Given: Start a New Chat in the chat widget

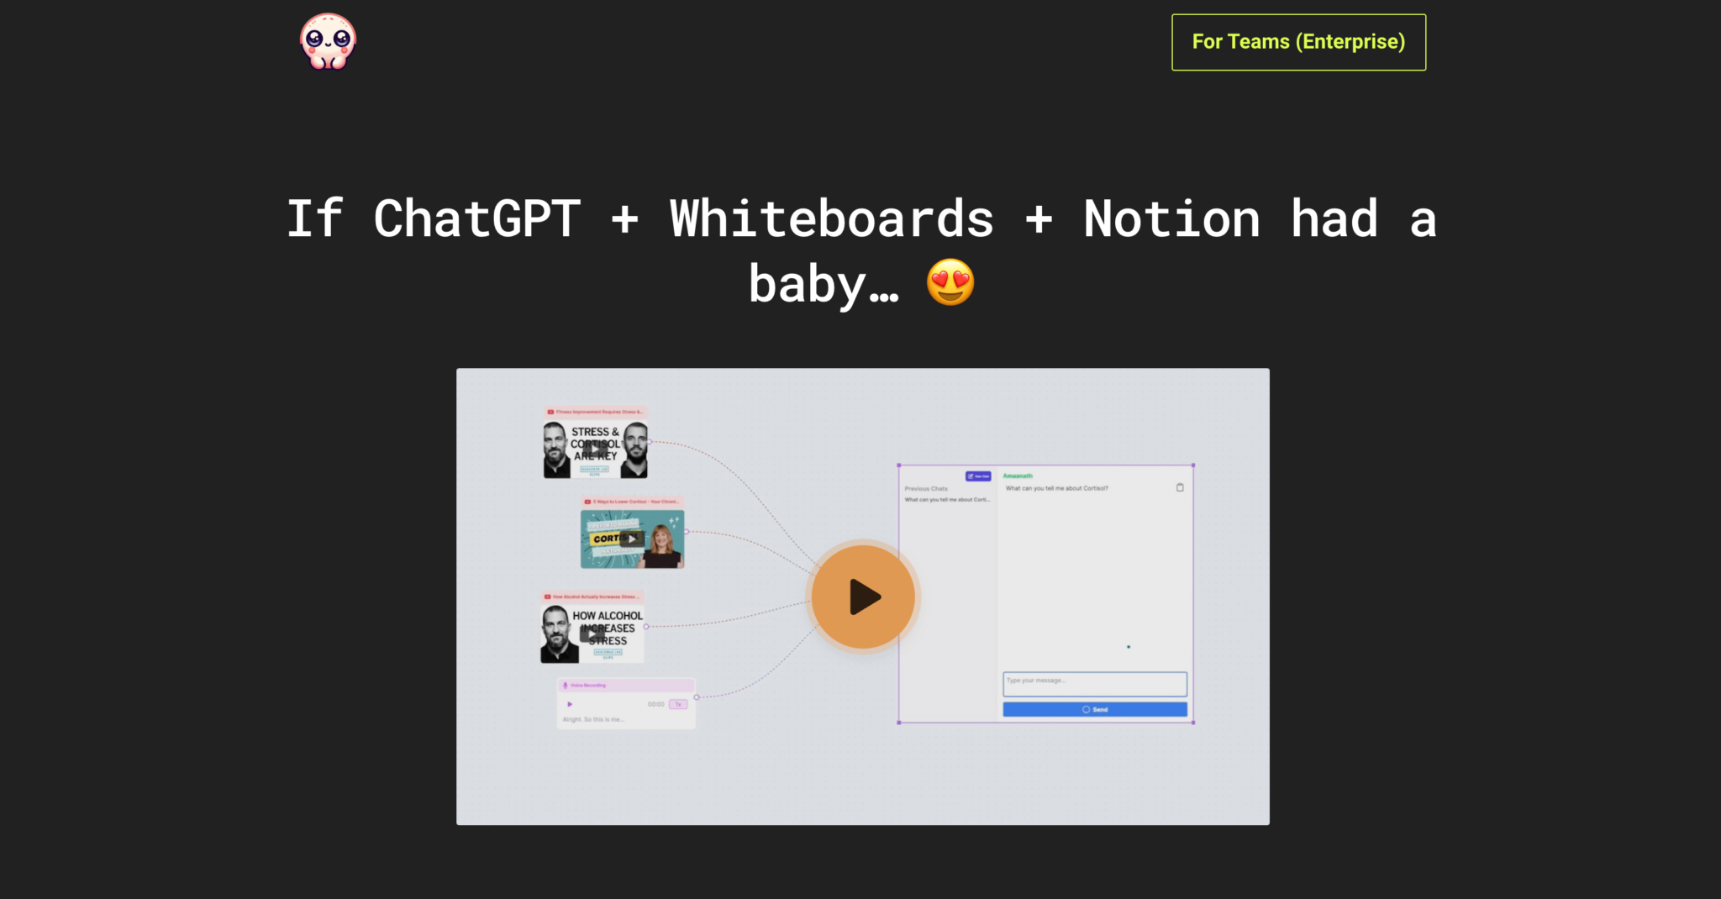Looking at the screenshot, I should [x=978, y=476].
